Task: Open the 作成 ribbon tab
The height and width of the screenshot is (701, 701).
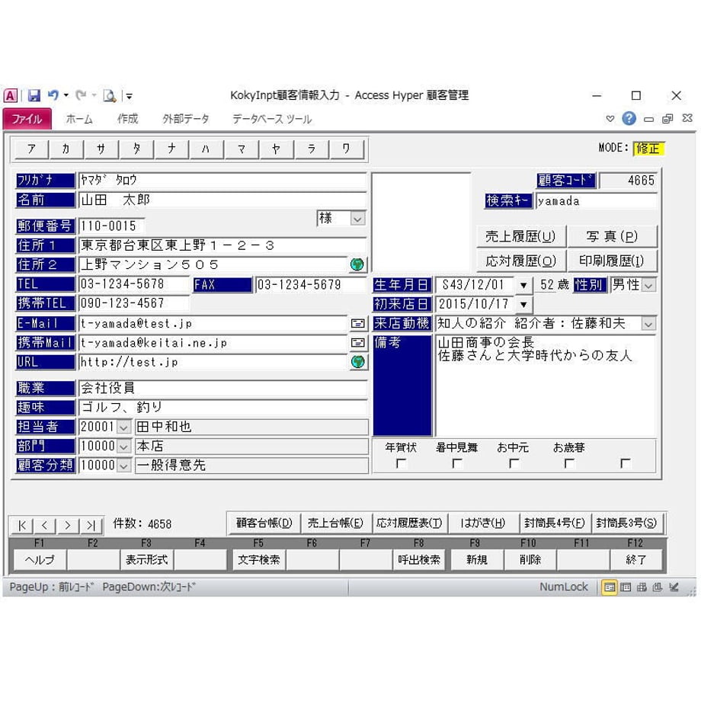Action: pos(127,119)
